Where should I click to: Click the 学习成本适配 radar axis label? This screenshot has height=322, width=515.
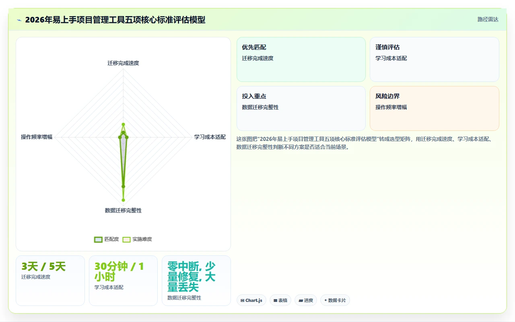coord(210,137)
